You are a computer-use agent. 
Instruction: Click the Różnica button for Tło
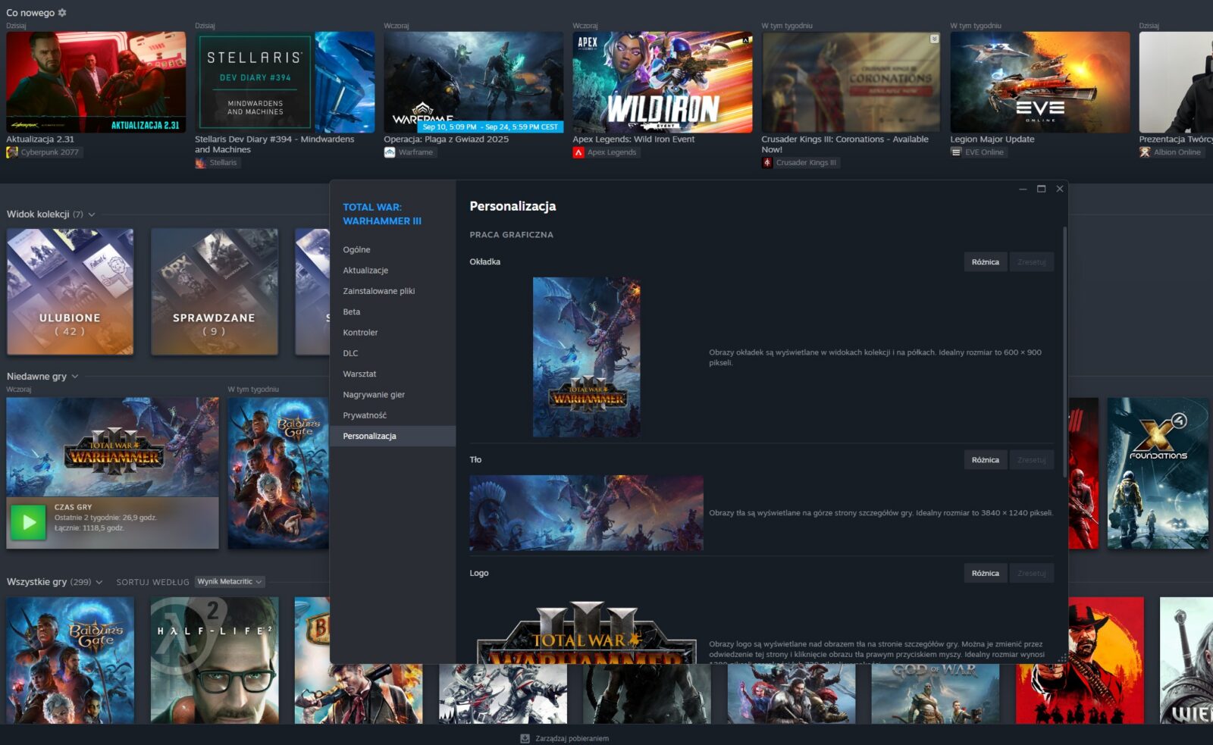pos(985,460)
